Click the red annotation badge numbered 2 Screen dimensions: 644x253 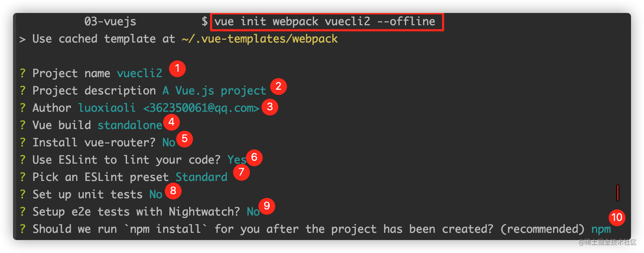pyautogui.click(x=278, y=86)
